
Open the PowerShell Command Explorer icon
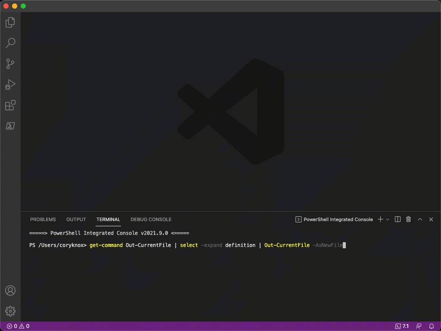pyautogui.click(x=10, y=126)
